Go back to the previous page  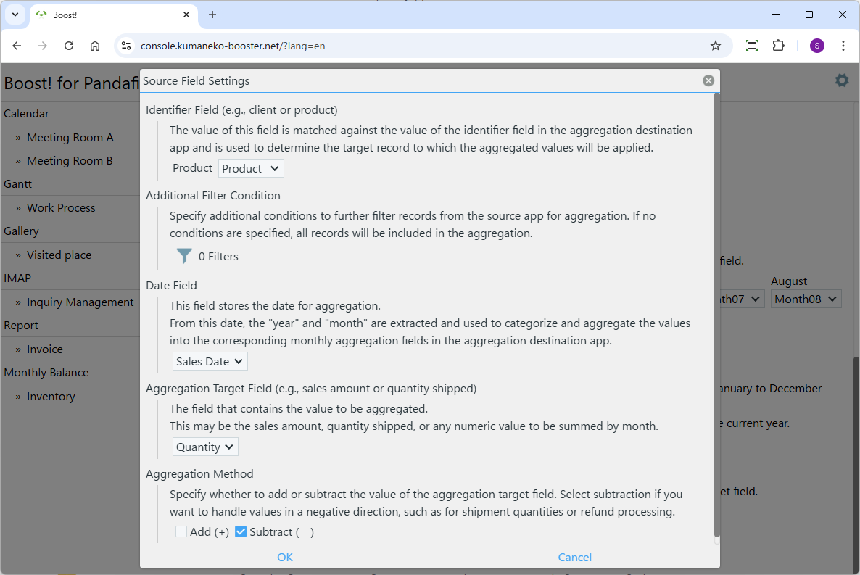17,46
